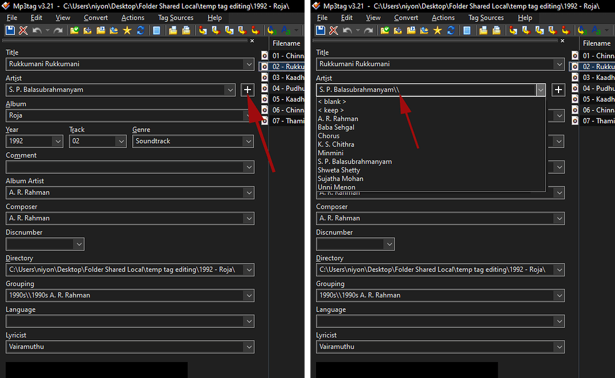Close the tag panel with the small x, left window
This screenshot has width=615, height=378.
click(x=252, y=41)
